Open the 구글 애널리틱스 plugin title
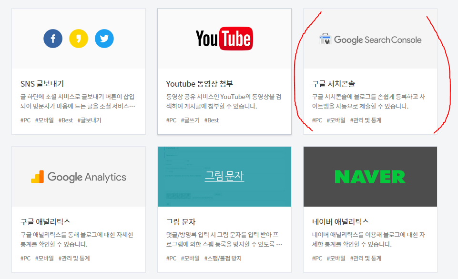The height and width of the screenshot is (279, 458). click(45, 222)
